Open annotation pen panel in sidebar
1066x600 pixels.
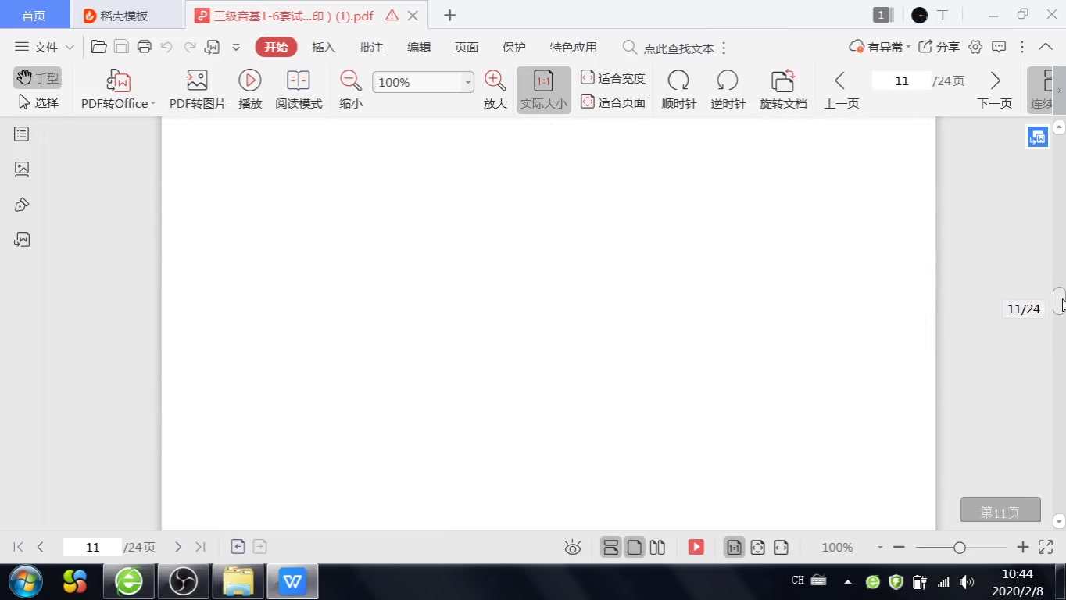(22, 205)
